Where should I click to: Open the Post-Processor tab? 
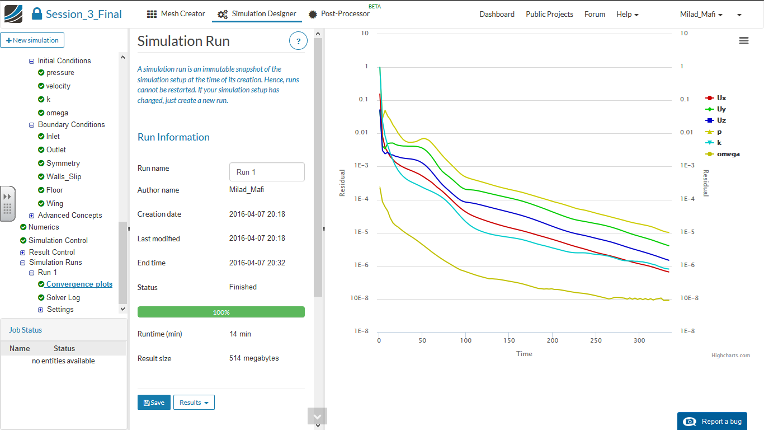pos(339,14)
